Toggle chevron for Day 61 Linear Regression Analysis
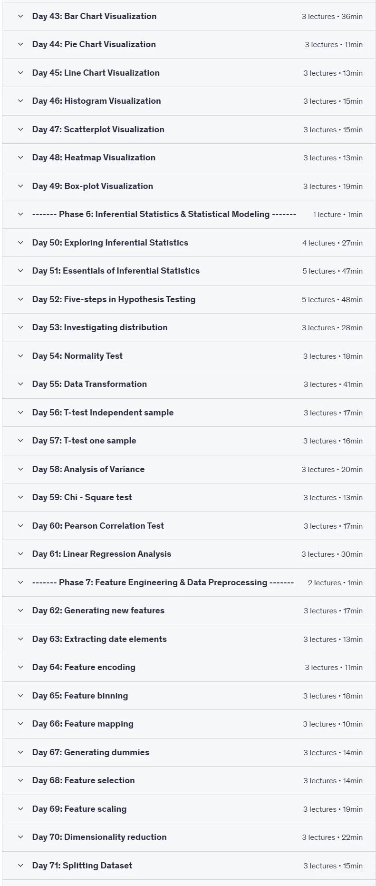 [20, 554]
